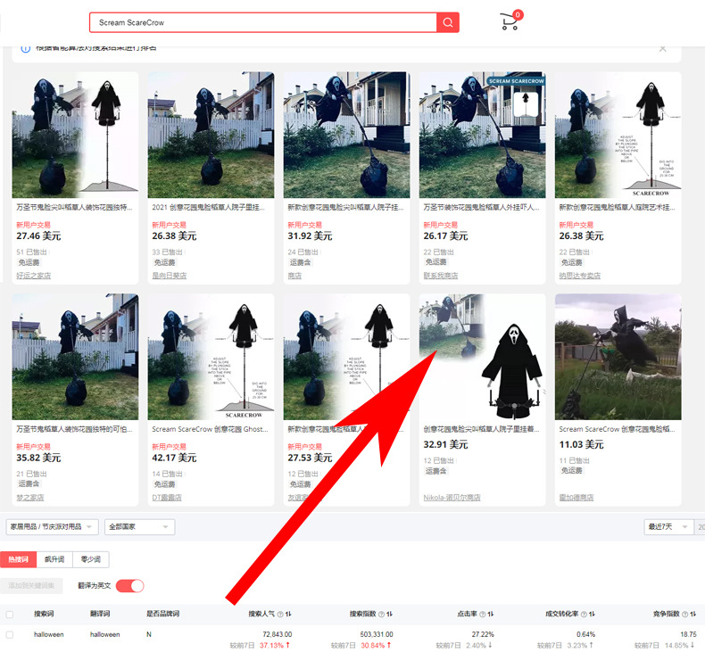Click the 30.84% change value
Screen dimensions: 705x669
click(373, 645)
